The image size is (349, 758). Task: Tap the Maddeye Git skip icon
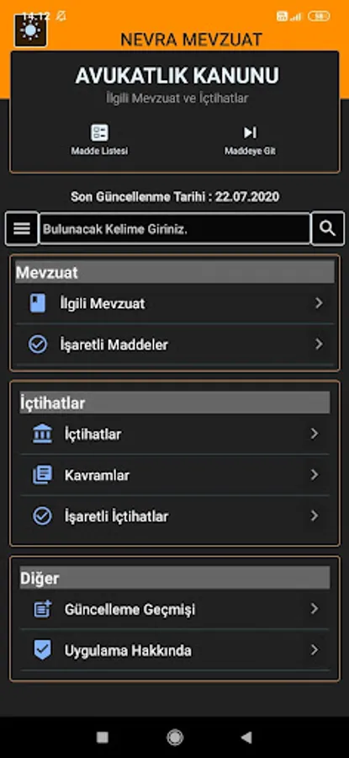coord(250,132)
